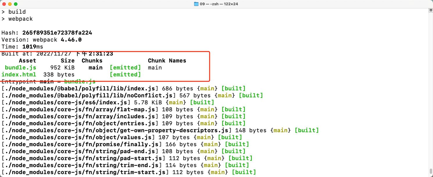Click index.html in the Asset column
Viewport: 433px width, 177px height.
pos(19,75)
